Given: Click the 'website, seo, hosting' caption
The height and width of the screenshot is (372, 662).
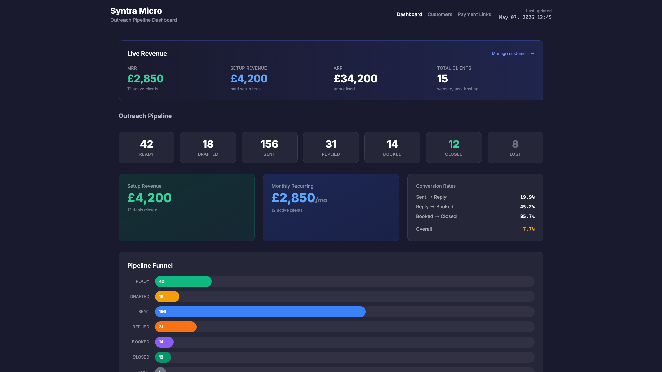Looking at the screenshot, I should [458, 89].
